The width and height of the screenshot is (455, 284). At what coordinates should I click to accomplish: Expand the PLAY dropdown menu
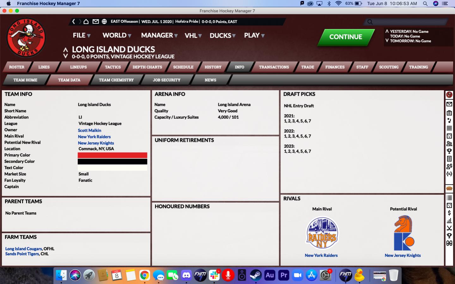pos(254,35)
